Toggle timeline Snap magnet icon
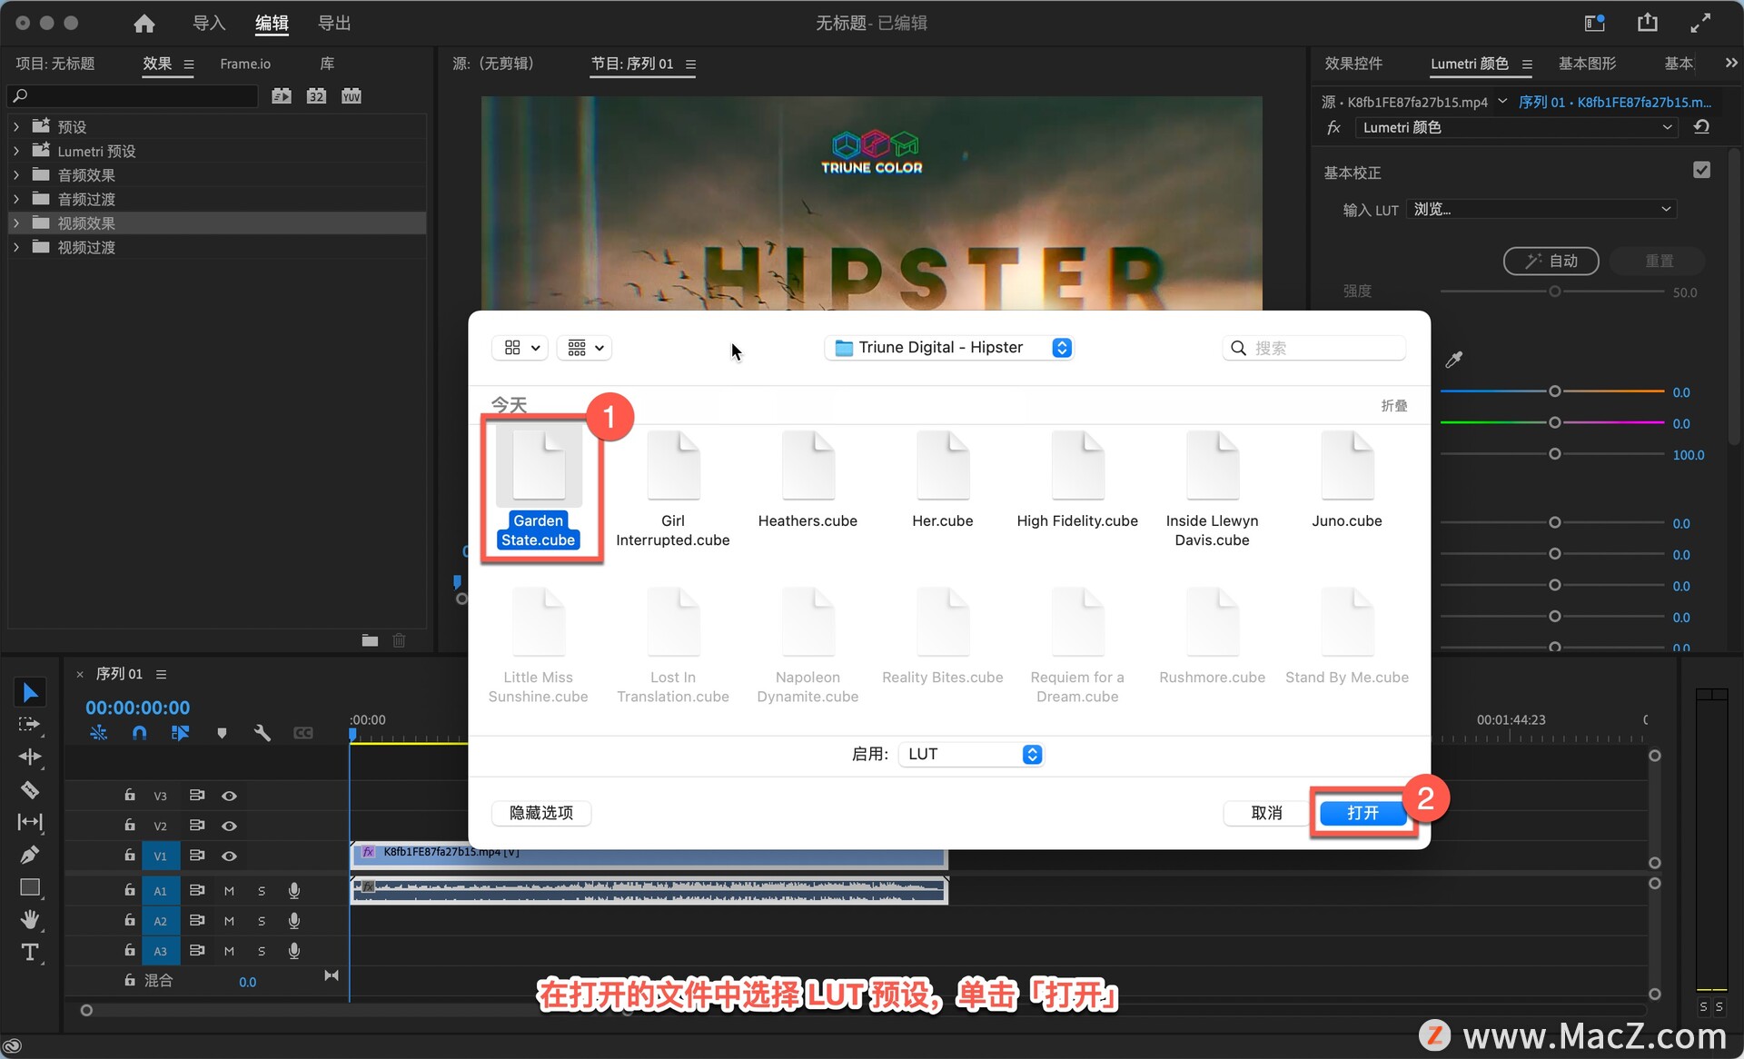Viewport: 1744px width, 1059px height. pos(139,732)
